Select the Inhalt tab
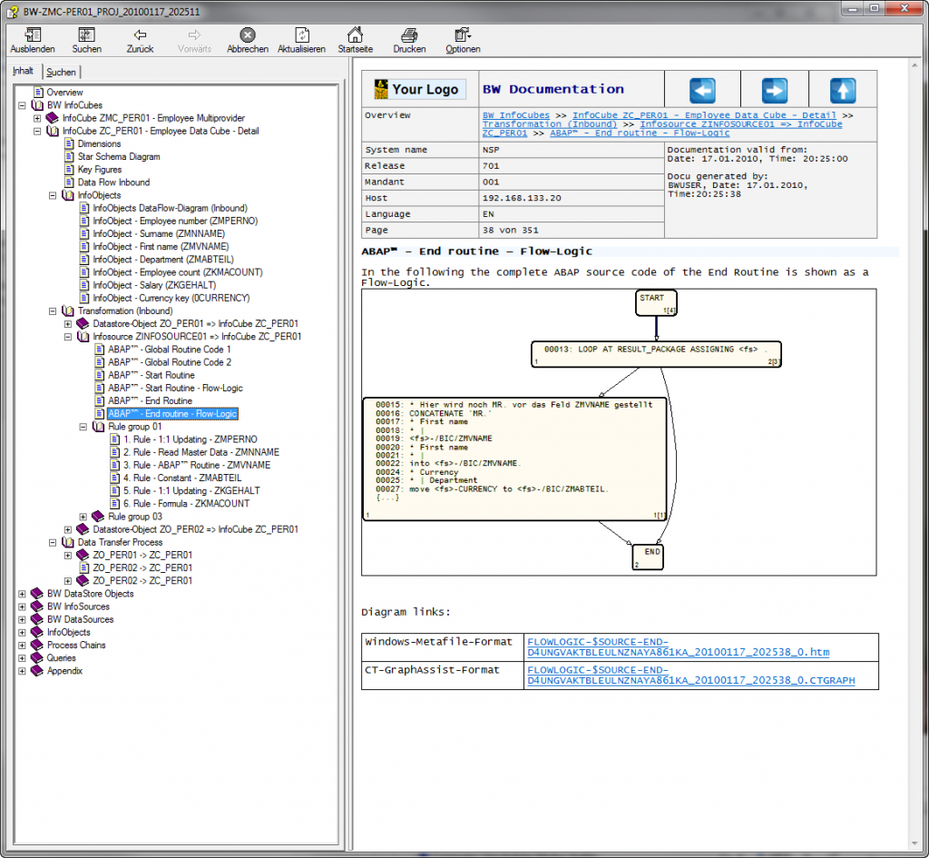The image size is (929, 858). pos(23,70)
